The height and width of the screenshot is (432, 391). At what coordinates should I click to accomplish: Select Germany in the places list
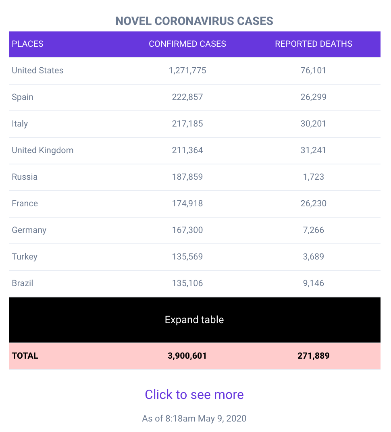pos(29,230)
